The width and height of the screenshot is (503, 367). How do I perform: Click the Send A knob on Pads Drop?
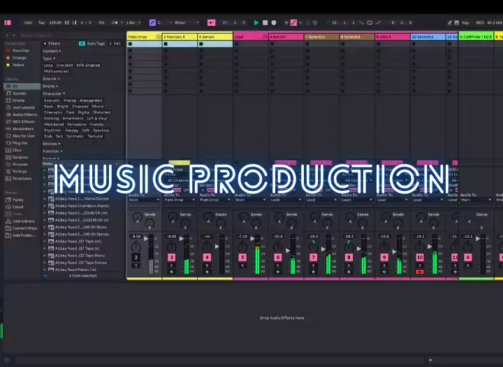click(x=138, y=217)
